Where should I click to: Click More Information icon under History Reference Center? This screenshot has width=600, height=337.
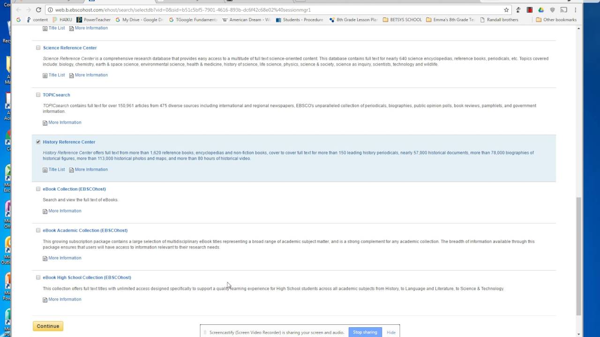click(x=71, y=170)
